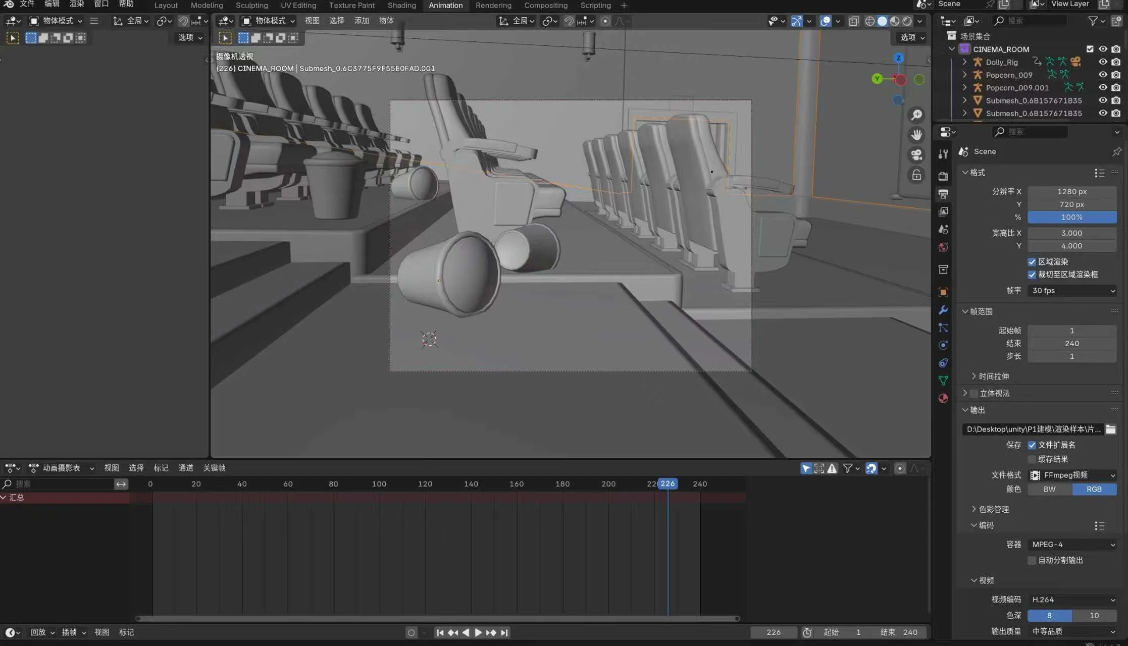Click the zoom magnifier in viewport
The image size is (1128, 646).
[x=916, y=115]
